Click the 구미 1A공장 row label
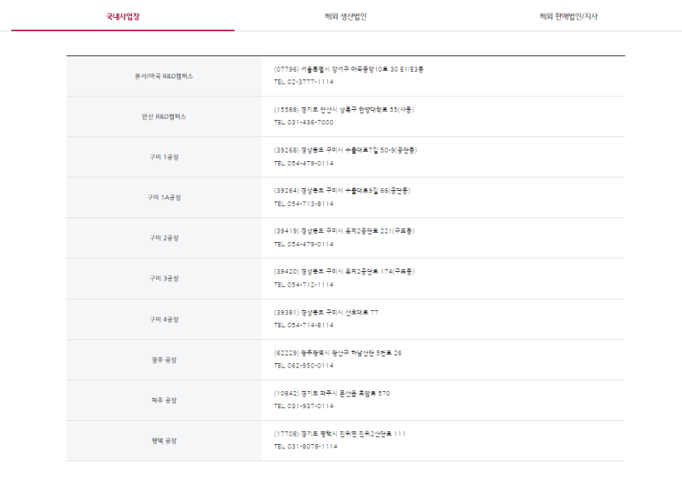The image size is (682, 479). [x=164, y=198]
